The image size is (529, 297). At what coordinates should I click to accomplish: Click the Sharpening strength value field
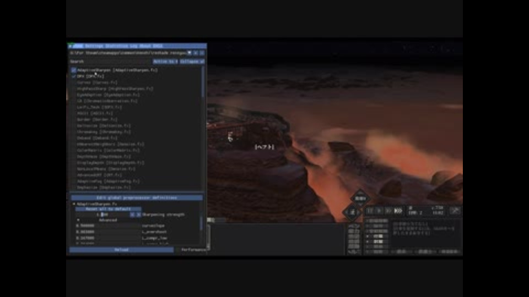(x=102, y=215)
